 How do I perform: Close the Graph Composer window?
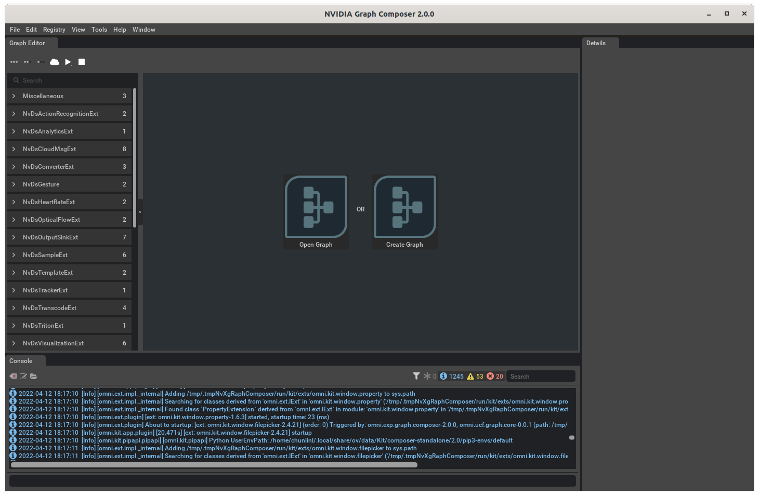coord(744,14)
